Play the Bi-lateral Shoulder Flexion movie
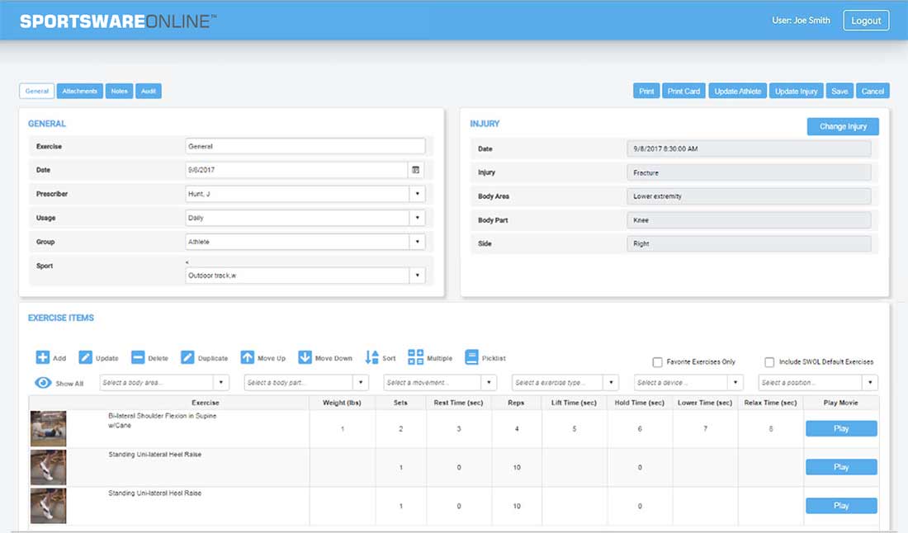The height and width of the screenshot is (533, 908). (x=840, y=429)
